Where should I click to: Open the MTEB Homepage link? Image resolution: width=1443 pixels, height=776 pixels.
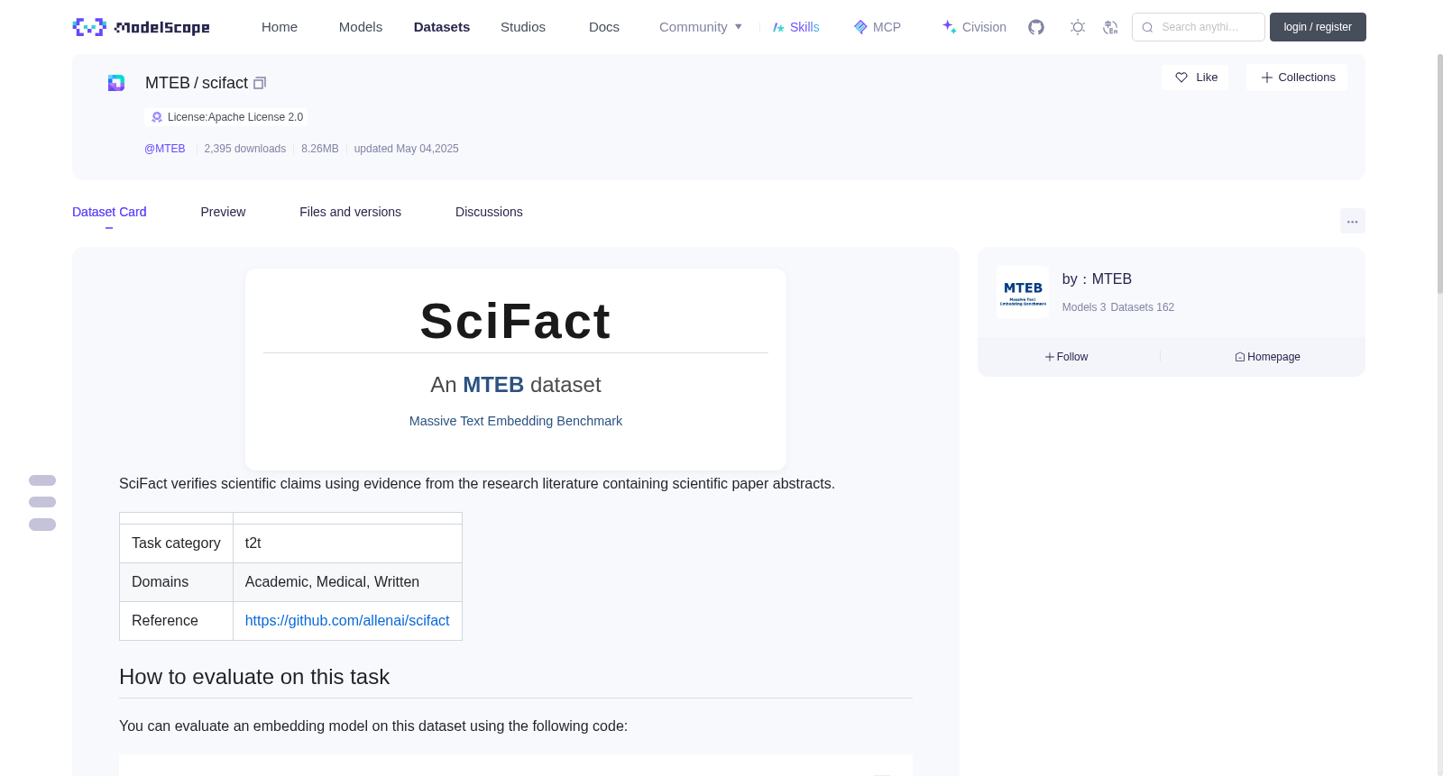tap(1267, 357)
